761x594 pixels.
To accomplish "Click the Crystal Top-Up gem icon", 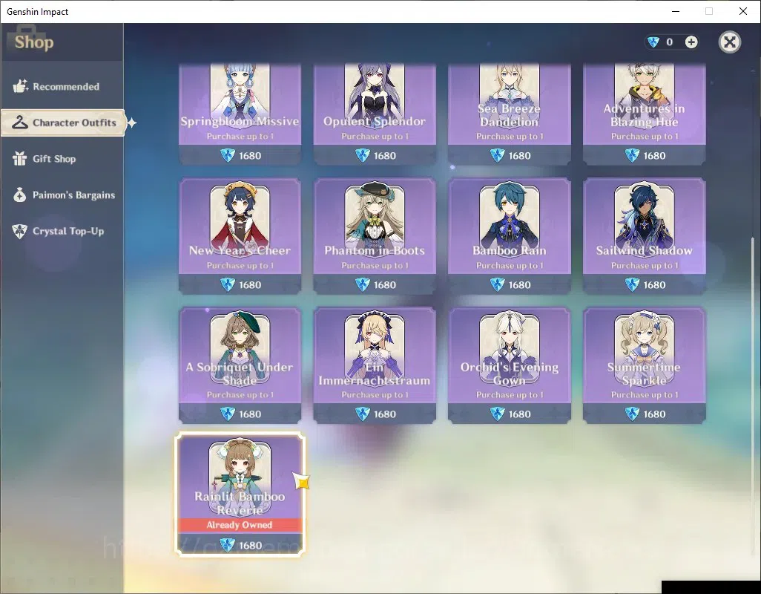I will pos(20,231).
